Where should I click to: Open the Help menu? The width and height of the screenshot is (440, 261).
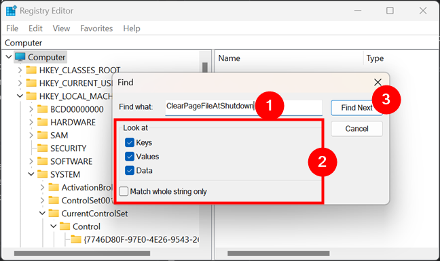[132, 28]
